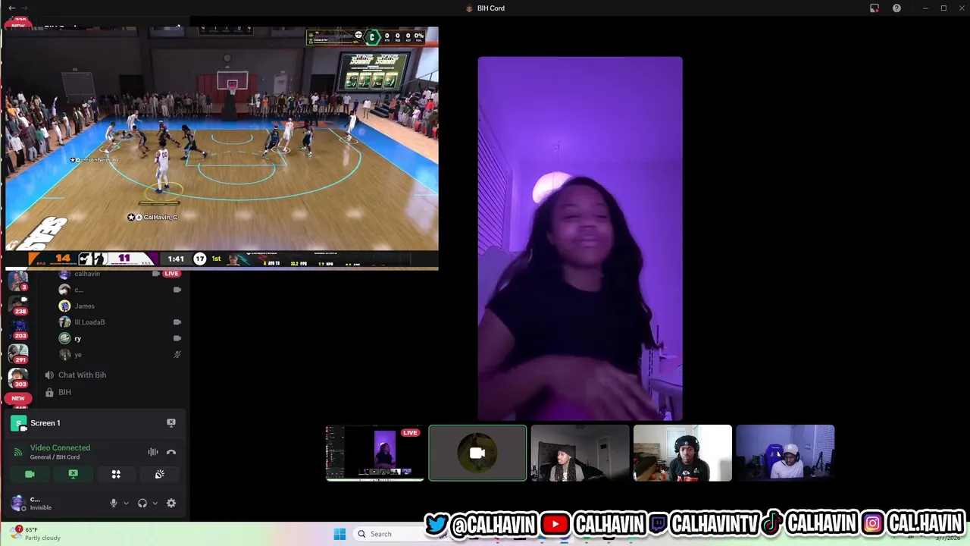This screenshot has width=970, height=546.
Task: Go back with the left arrow
Action: [x=12, y=8]
